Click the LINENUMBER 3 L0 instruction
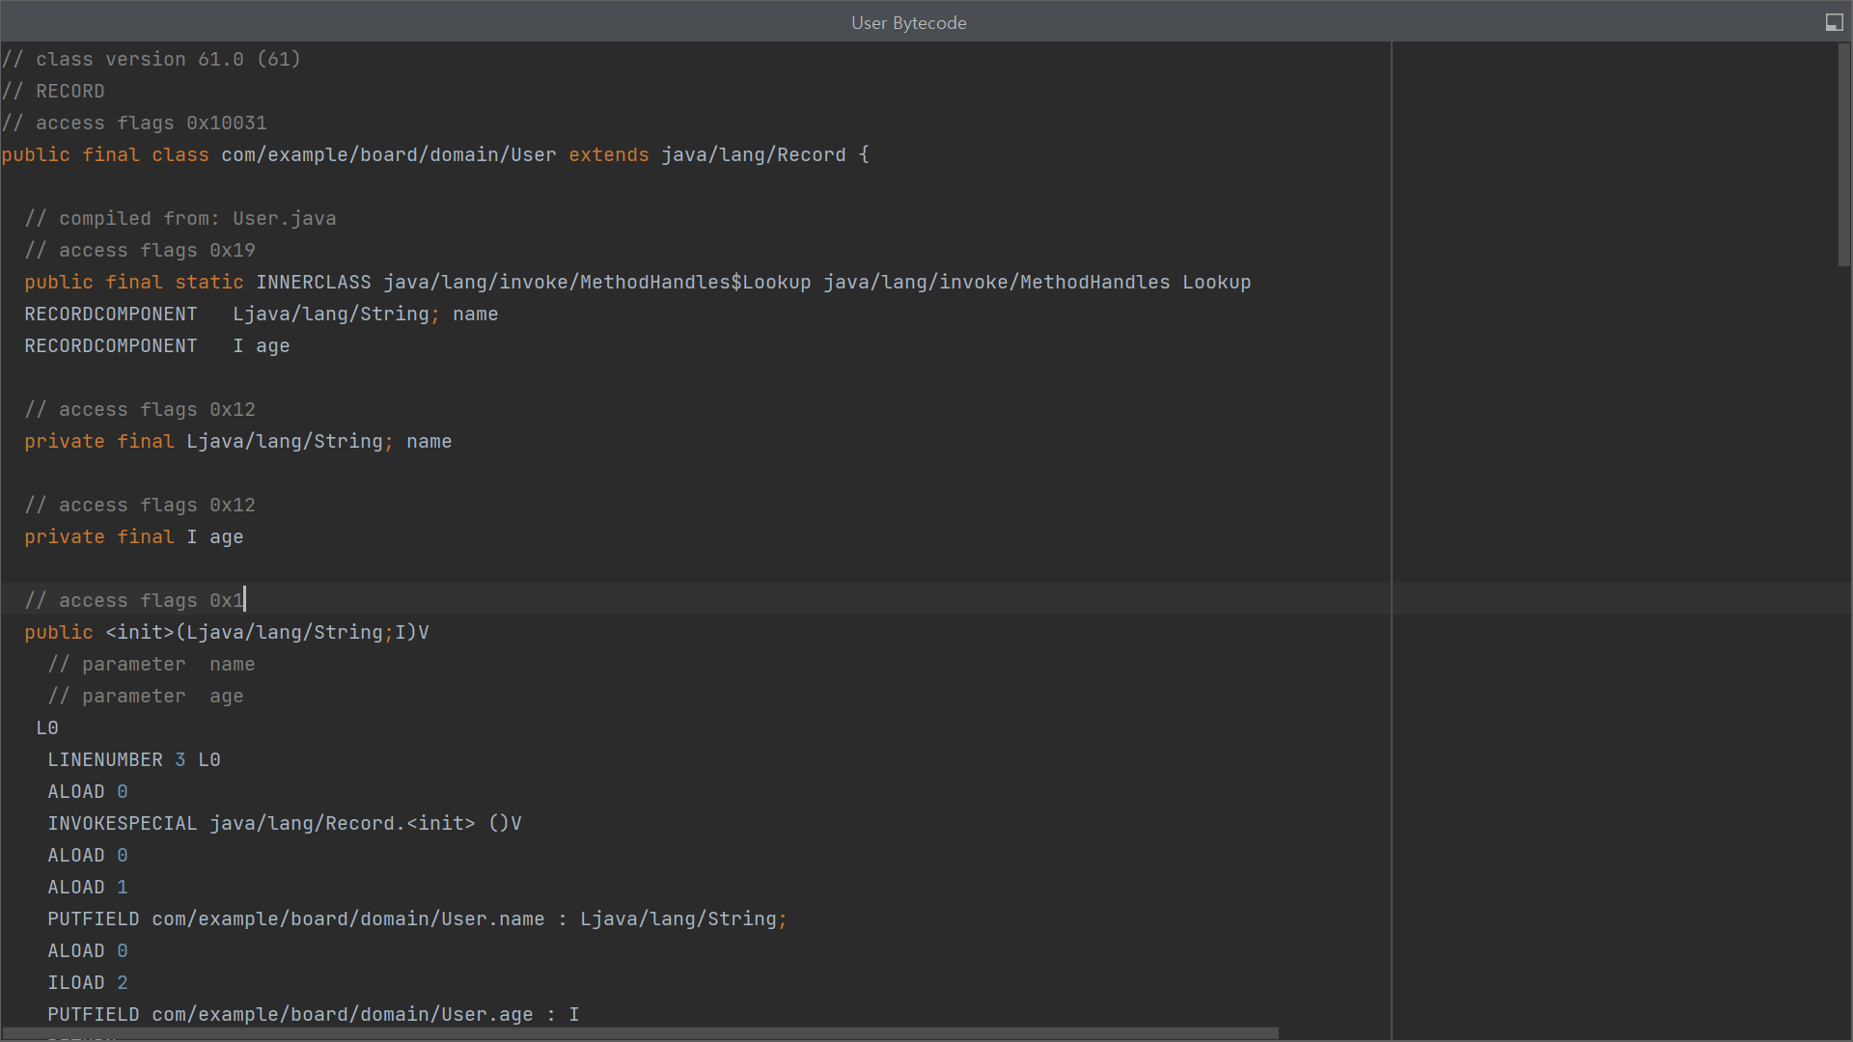1853x1042 pixels. click(133, 759)
